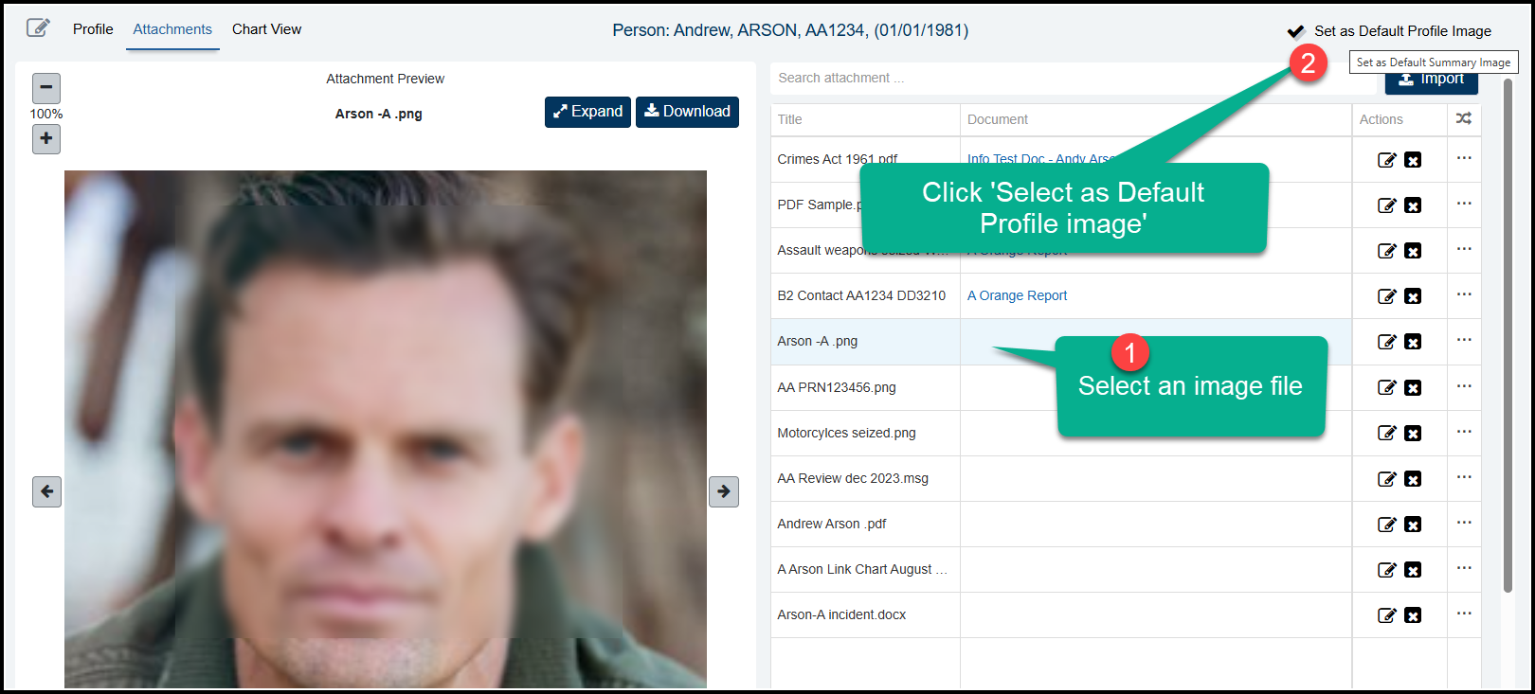This screenshot has width=1535, height=694.
Task: Expand the attachment preview
Action: 587,112
